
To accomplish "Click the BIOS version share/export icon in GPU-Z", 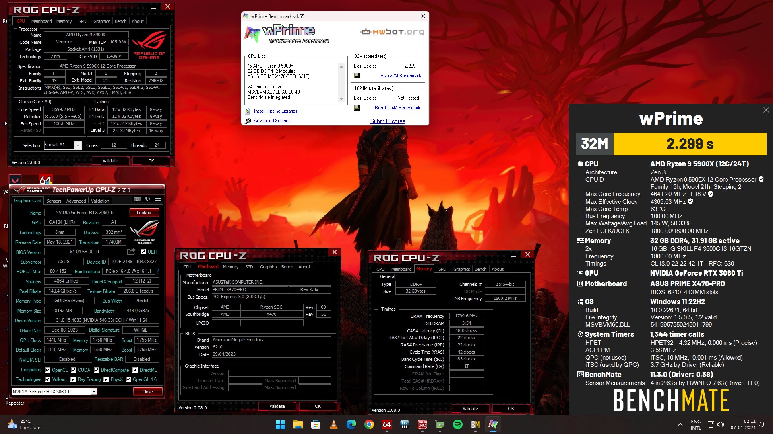I will pos(131,252).
